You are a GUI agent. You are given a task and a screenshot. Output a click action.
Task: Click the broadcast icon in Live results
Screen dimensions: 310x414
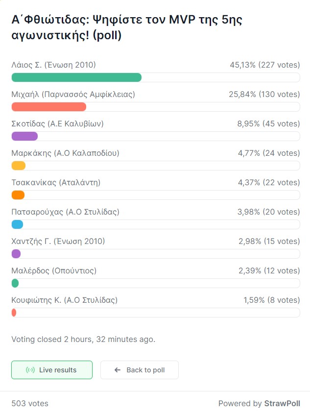tap(30, 370)
